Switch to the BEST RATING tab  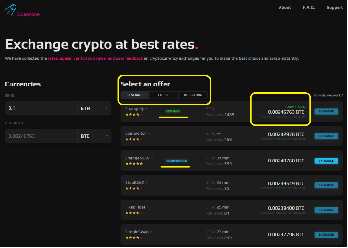[x=193, y=95]
